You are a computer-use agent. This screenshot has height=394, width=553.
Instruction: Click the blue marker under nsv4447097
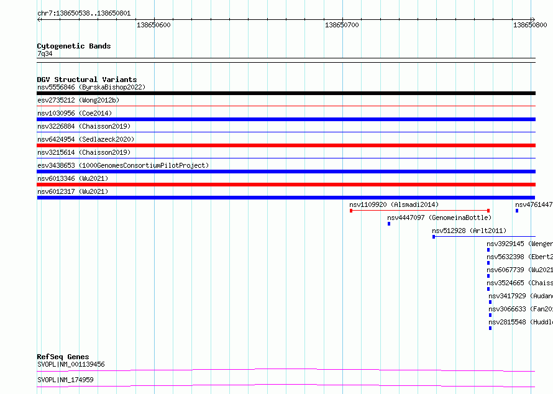(388, 224)
